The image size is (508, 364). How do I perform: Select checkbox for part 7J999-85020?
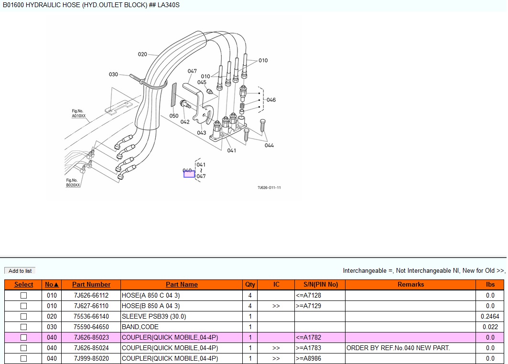click(x=23, y=358)
